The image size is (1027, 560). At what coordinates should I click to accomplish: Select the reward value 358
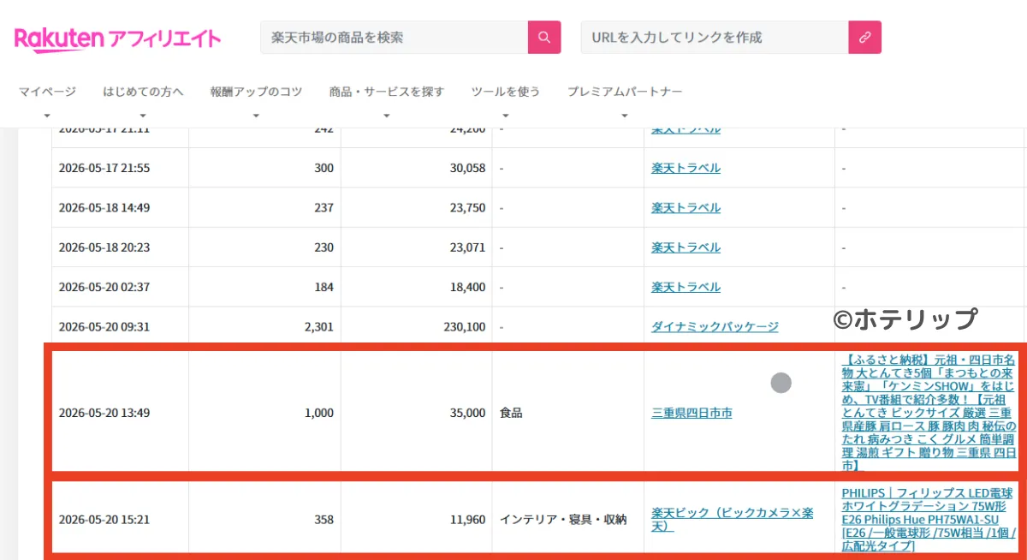click(324, 520)
